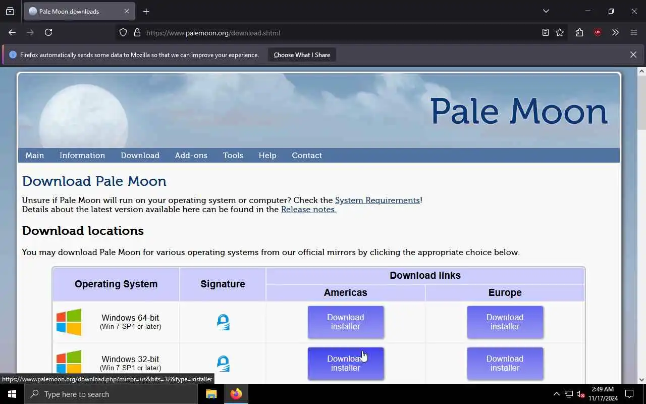The image size is (646, 404).
Task: Click Firefox icon in taskbar
Action: pos(236,394)
